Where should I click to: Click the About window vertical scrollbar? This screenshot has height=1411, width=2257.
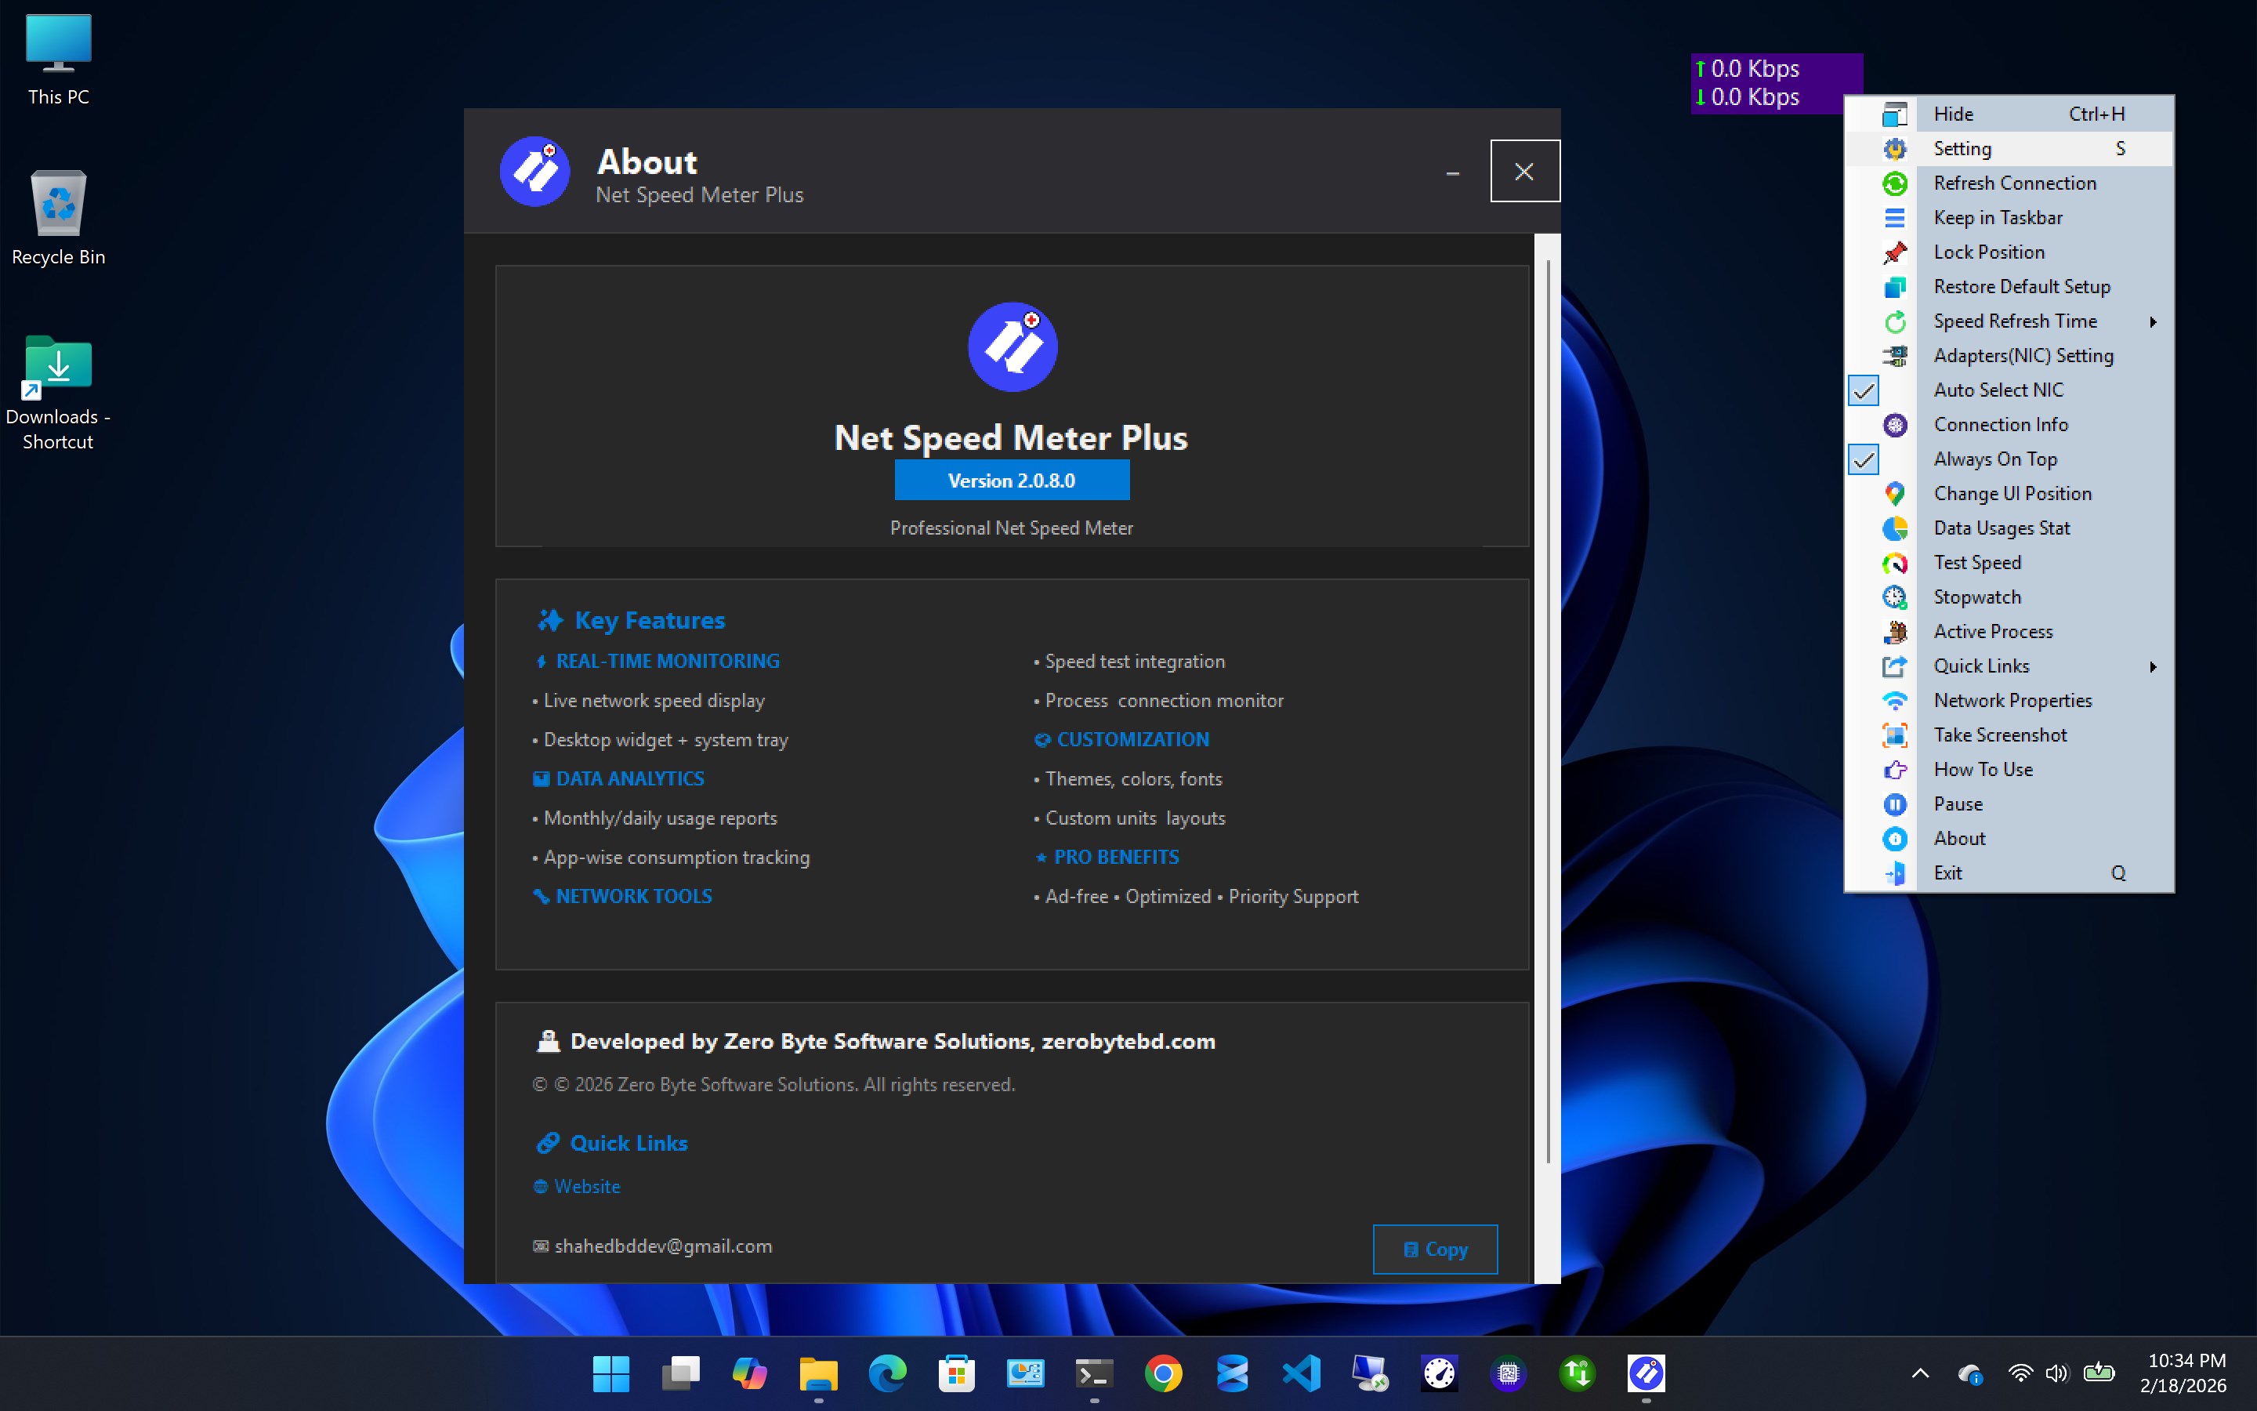(1547, 709)
